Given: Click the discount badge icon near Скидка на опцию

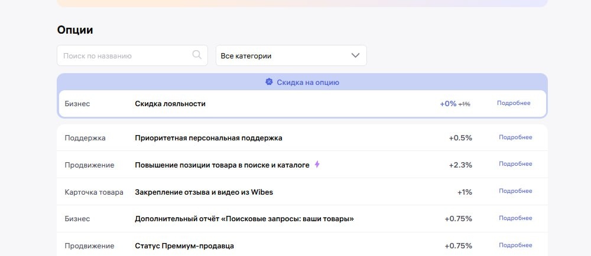Looking at the screenshot, I should point(269,81).
